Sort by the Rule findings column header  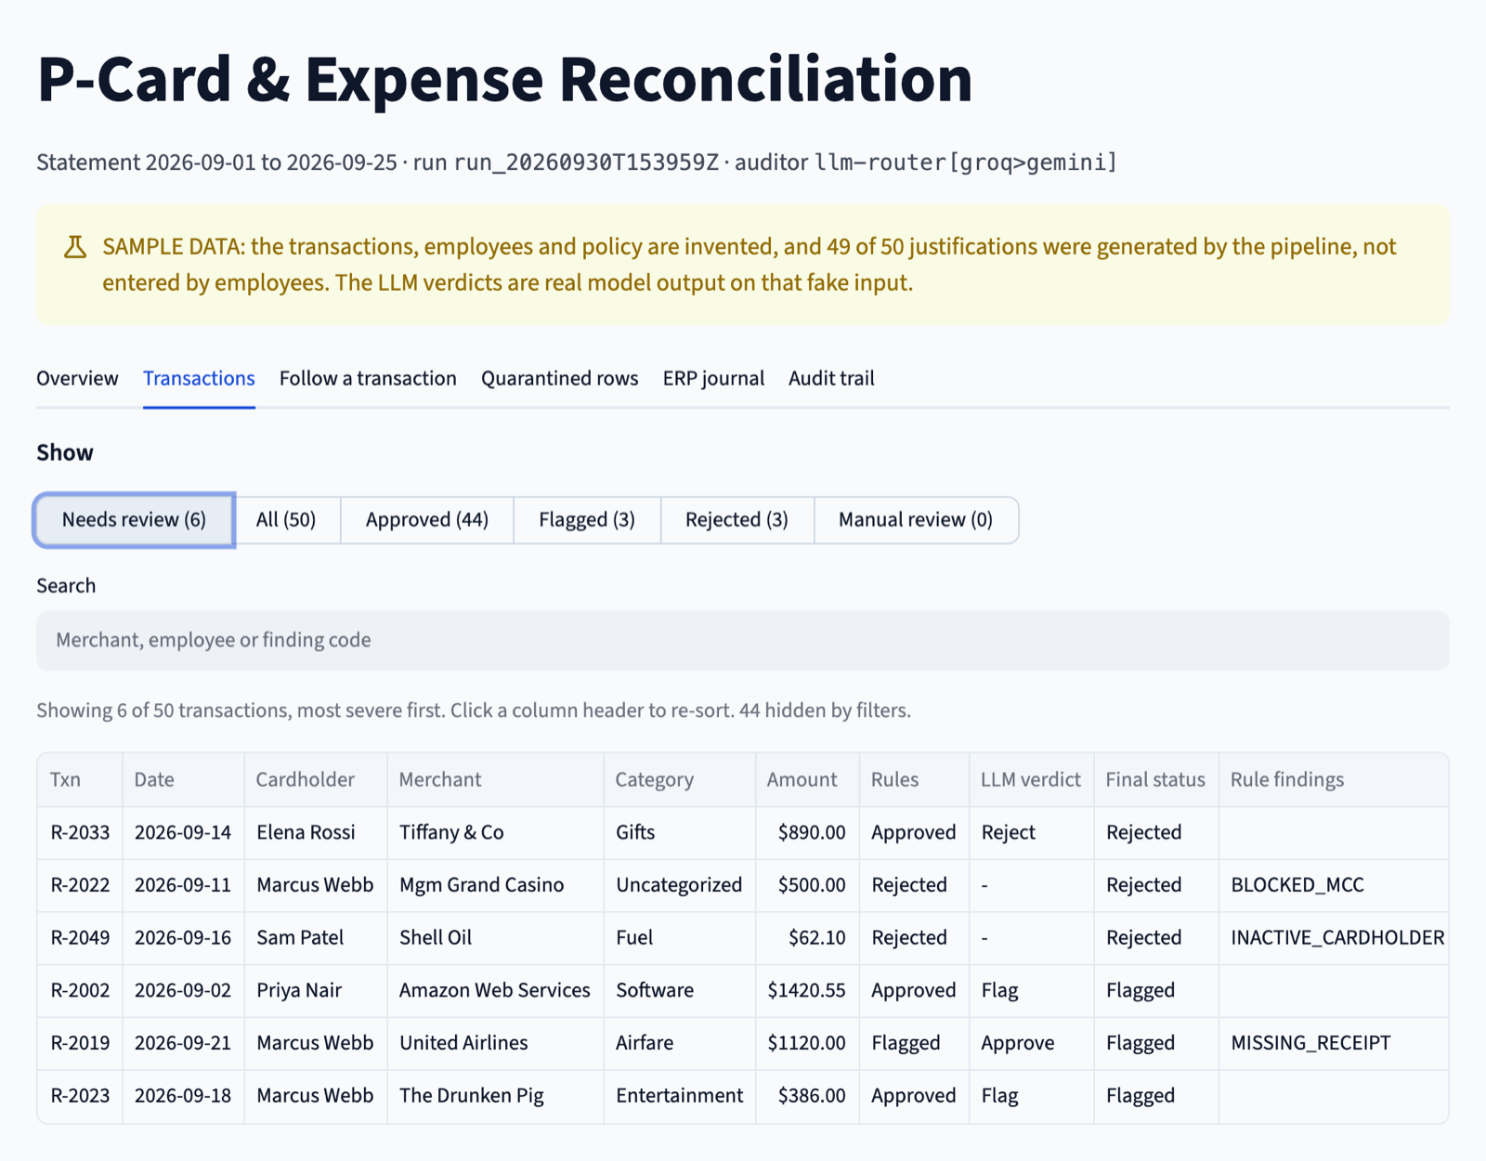pyautogui.click(x=1334, y=779)
